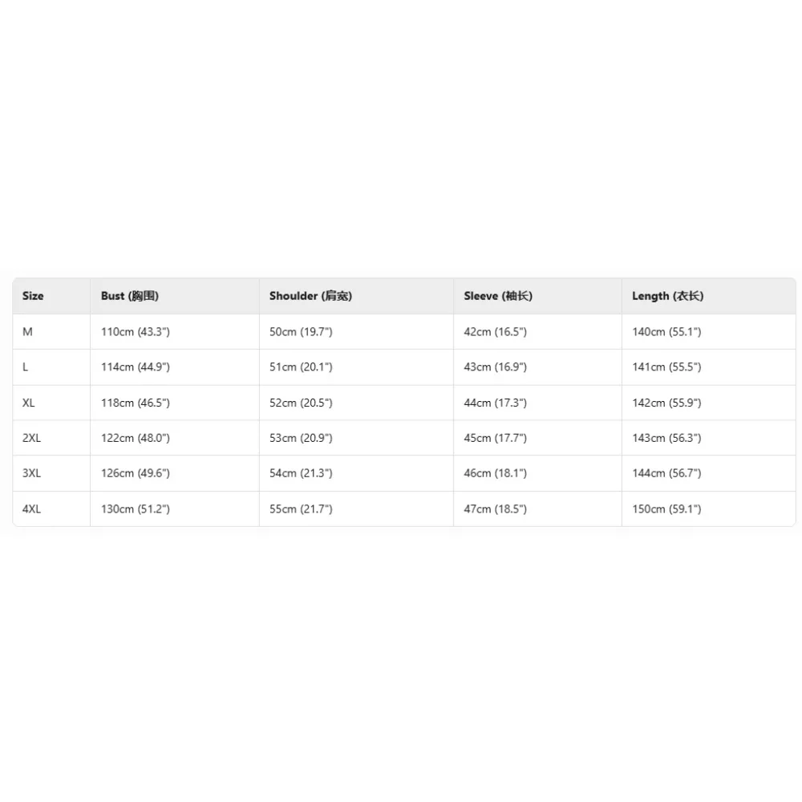This screenshot has height=802, width=802.
Task: Select the 3XL size row label
Action: [32, 473]
